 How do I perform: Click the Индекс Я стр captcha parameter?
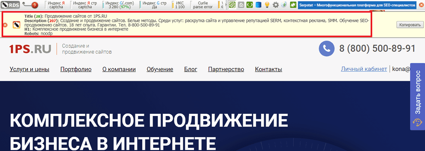coord(85,5)
